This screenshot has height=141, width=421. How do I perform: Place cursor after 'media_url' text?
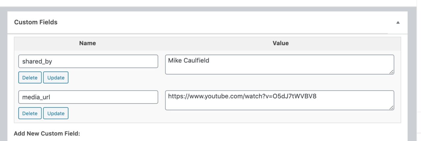click(51, 97)
